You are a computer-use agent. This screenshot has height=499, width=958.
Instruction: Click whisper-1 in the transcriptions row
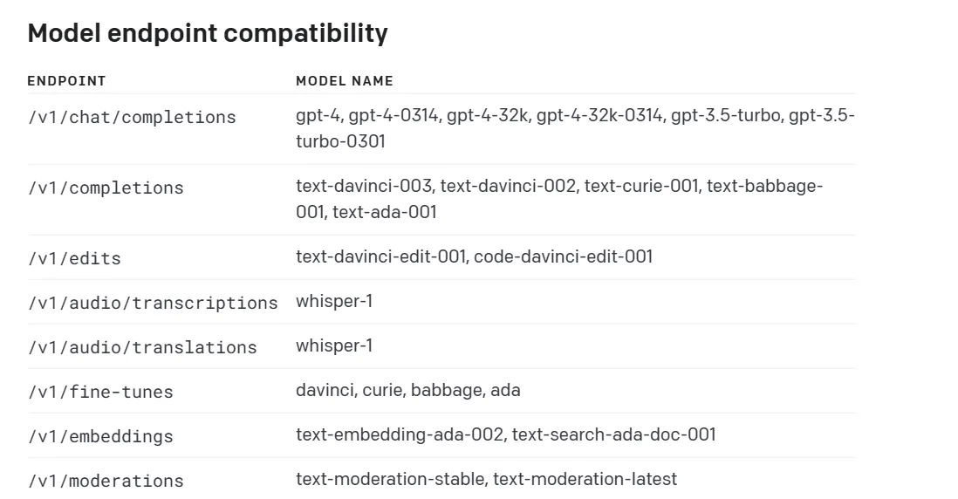tap(334, 301)
